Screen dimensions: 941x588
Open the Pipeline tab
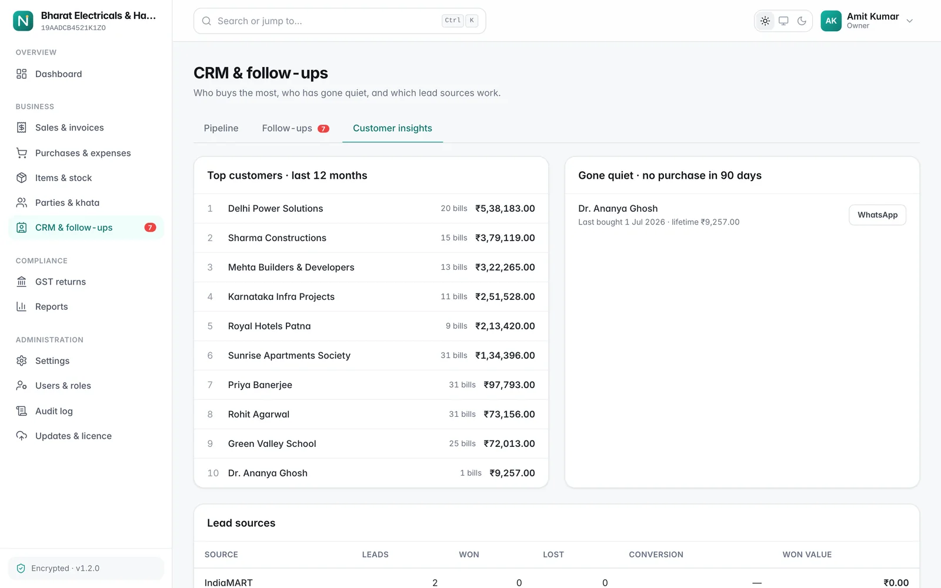tap(221, 128)
